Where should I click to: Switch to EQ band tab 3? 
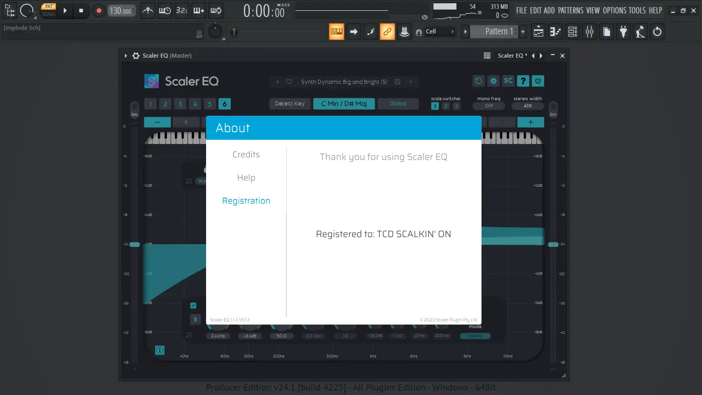point(180,103)
